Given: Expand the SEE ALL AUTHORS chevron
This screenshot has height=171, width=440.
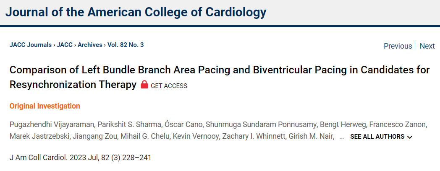Looking at the screenshot, I should coord(410,137).
